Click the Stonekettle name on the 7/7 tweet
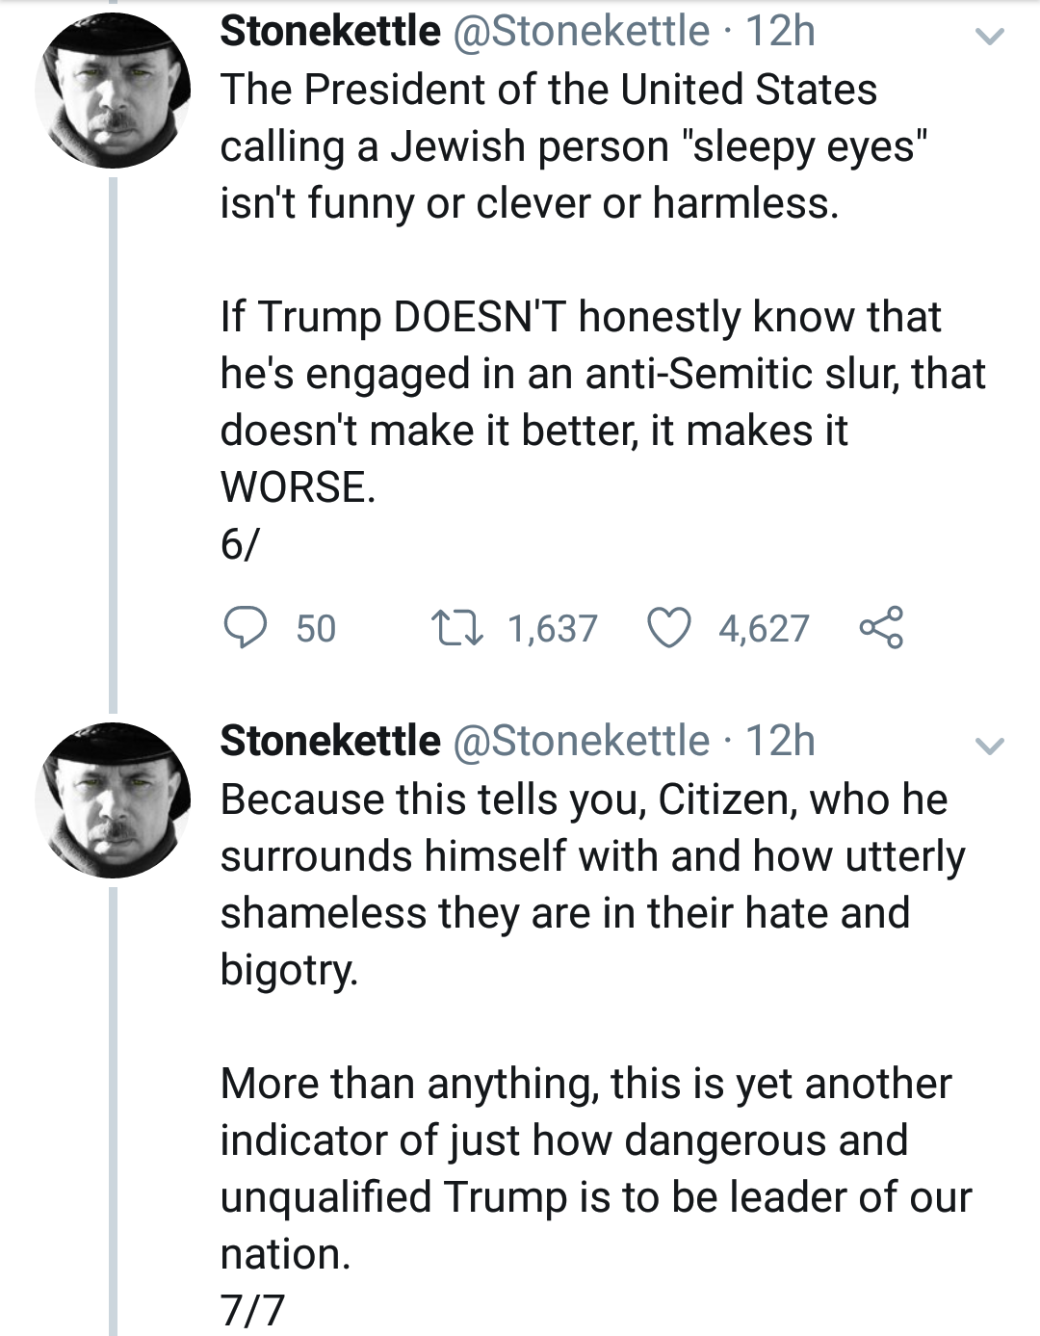1040x1336 pixels. click(330, 741)
